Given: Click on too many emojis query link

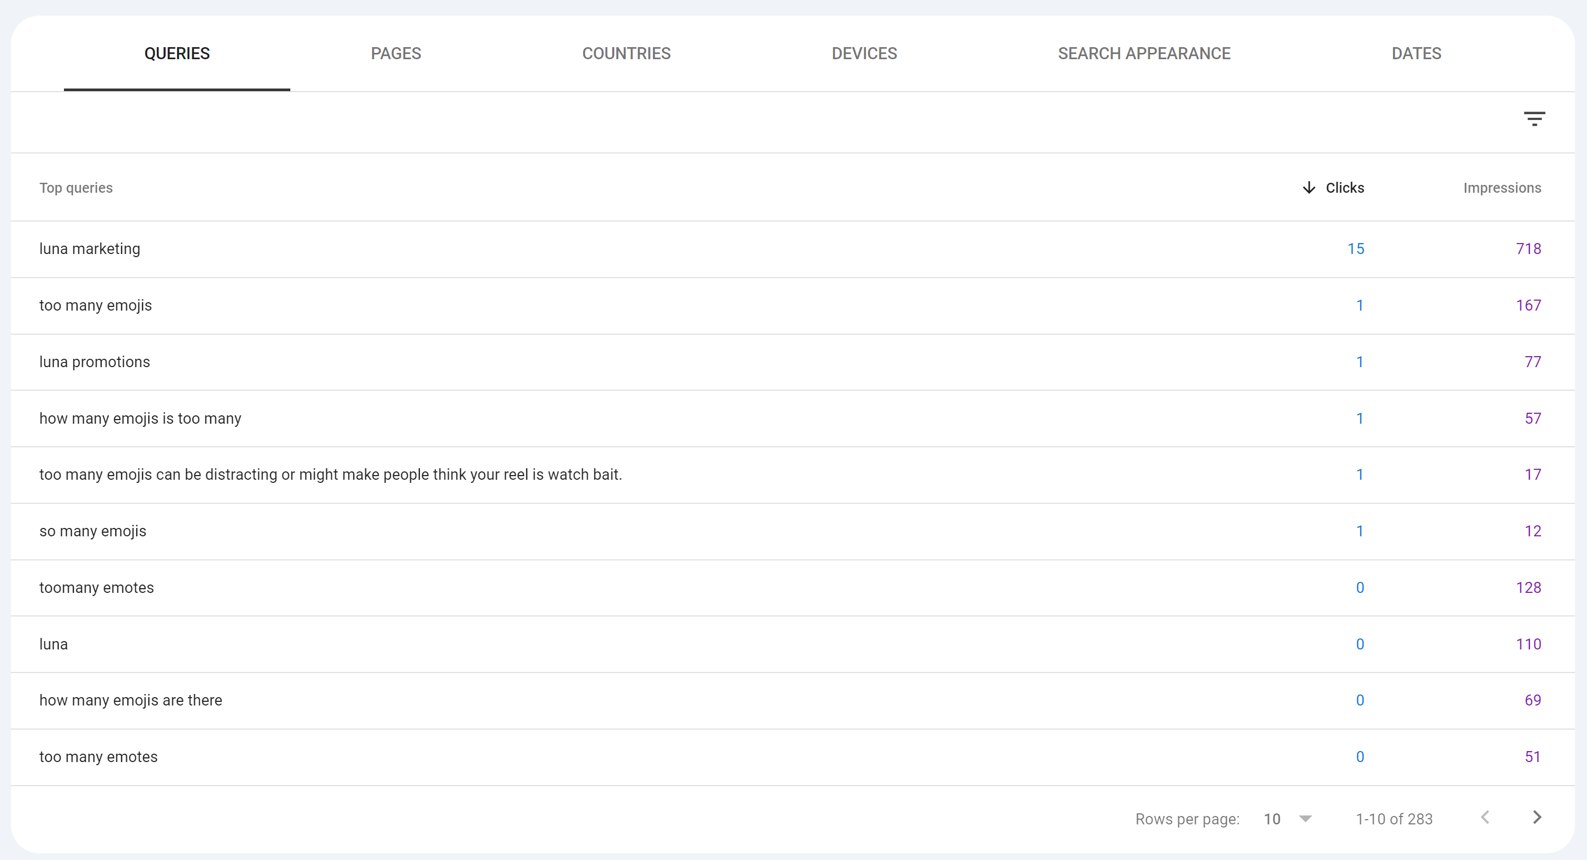Looking at the screenshot, I should click(x=95, y=305).
